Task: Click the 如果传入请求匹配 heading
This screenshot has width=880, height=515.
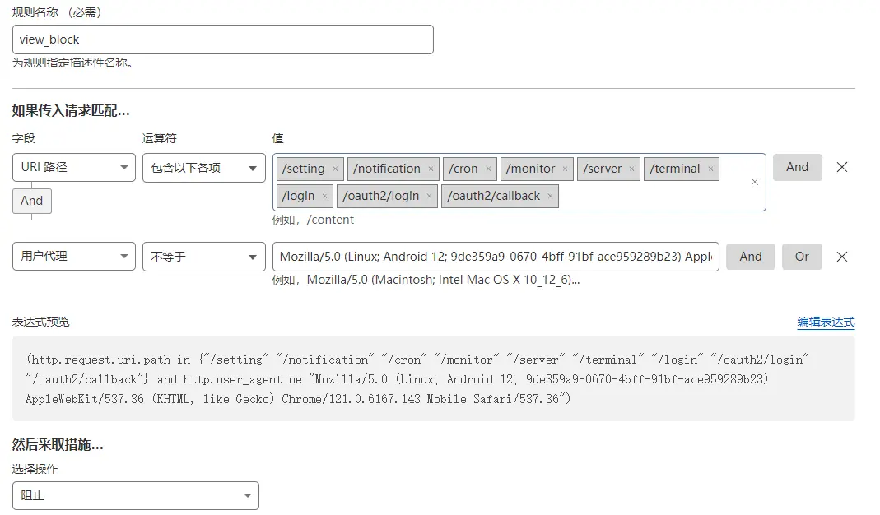Action: coord(71,110)
